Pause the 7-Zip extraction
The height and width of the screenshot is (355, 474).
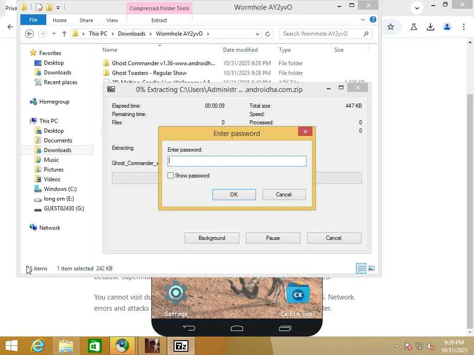[x=273, y=238]
